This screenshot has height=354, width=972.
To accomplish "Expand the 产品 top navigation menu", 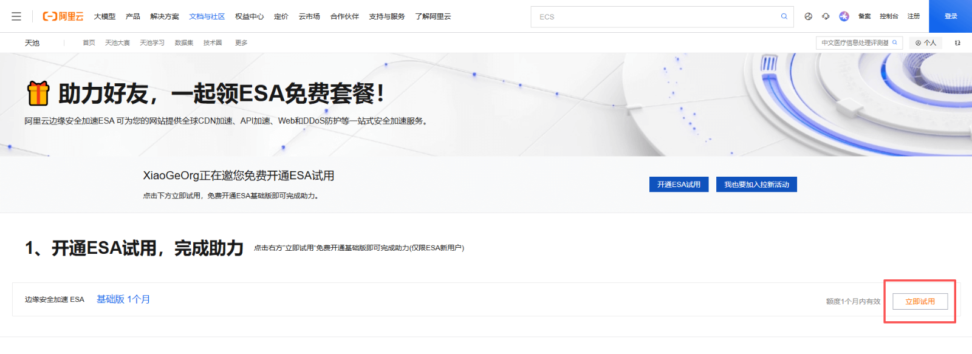I will pos(132,16).
